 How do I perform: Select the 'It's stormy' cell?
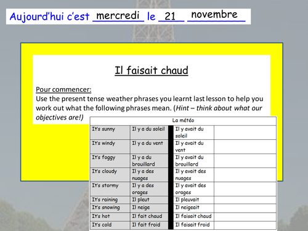(x=110, y=189)
